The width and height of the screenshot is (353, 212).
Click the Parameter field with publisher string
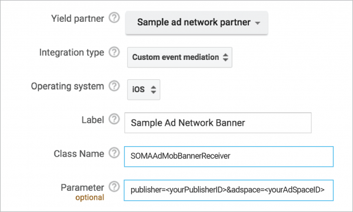coord(229,190)
